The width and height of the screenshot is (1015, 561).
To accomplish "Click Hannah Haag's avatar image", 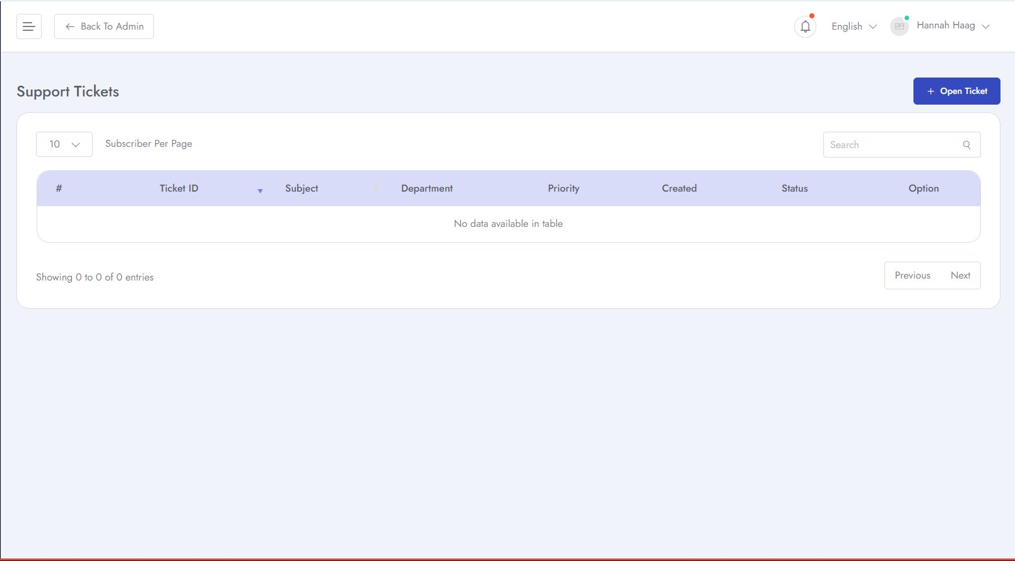I will point(900,26).
